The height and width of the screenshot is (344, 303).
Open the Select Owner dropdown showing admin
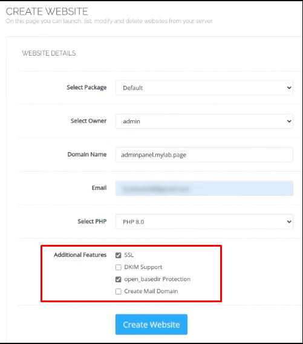point(204,121)
